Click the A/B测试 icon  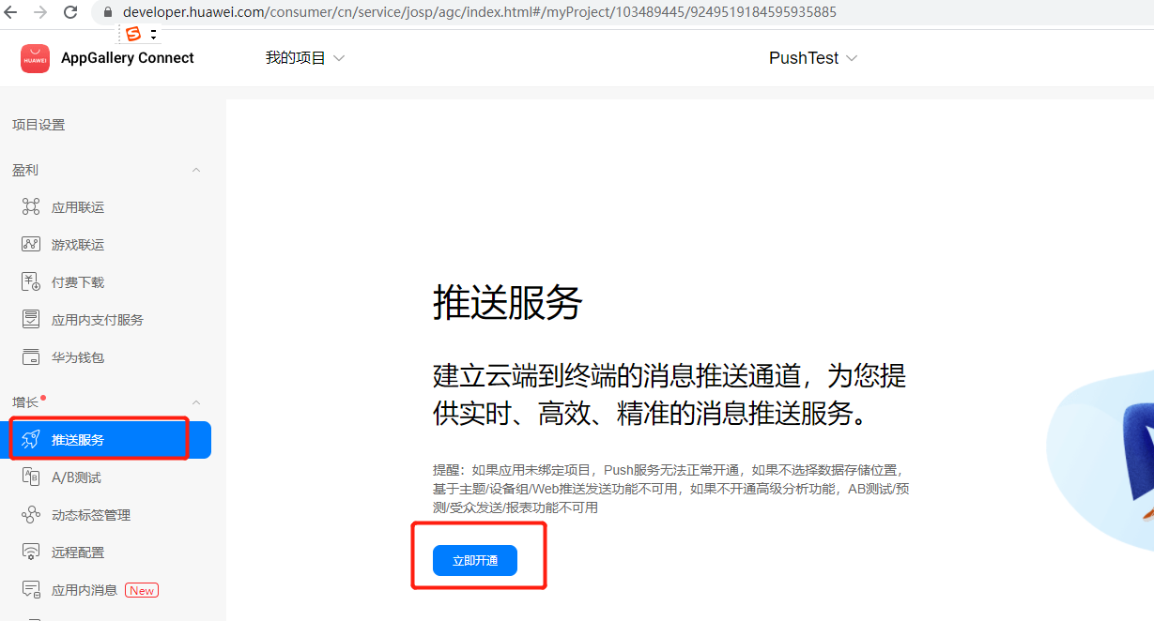point(31,477)
